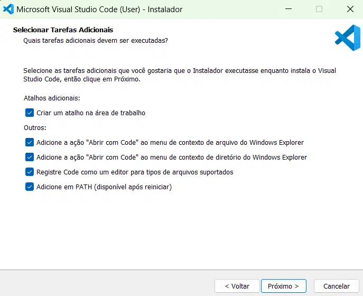Image resolution: width=363 pixels, height=296 pixels.
Task: Uncheck 'Criar um atalho na área de trabalho'
Action: (30, 113)
